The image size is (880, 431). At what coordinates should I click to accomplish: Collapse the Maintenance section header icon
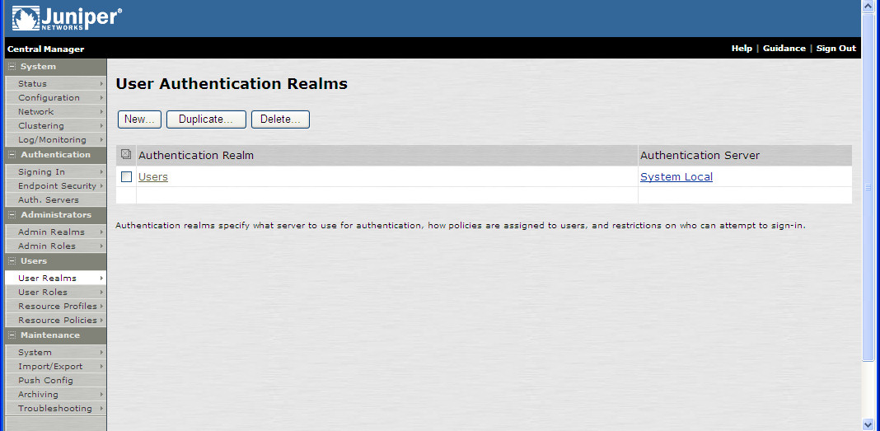pyautogui.click(x=12, y=335)
